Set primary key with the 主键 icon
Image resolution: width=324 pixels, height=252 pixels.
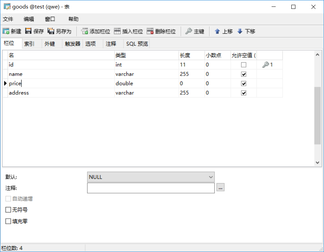[x=196, y=31]
